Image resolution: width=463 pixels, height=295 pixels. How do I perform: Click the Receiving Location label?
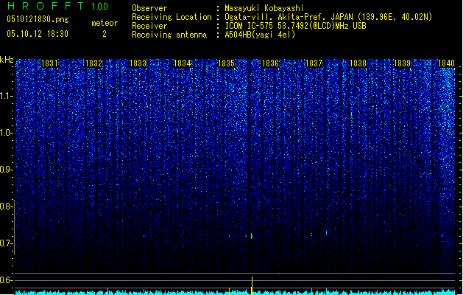[172, 17]
